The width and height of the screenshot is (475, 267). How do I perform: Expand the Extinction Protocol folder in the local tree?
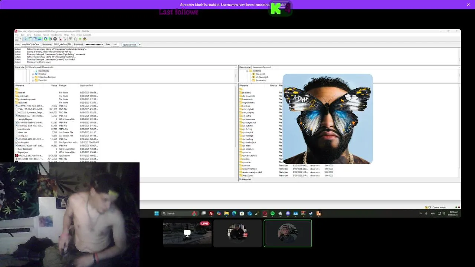coord(33,77)
